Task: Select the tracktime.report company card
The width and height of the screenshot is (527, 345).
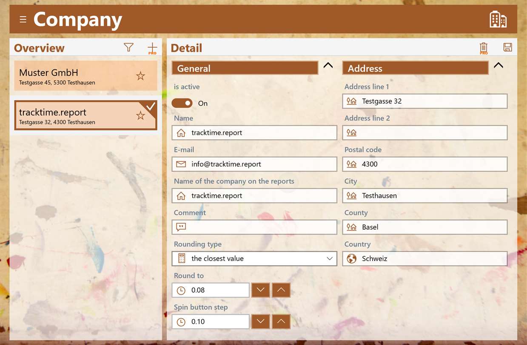Action: coord(85,115)
